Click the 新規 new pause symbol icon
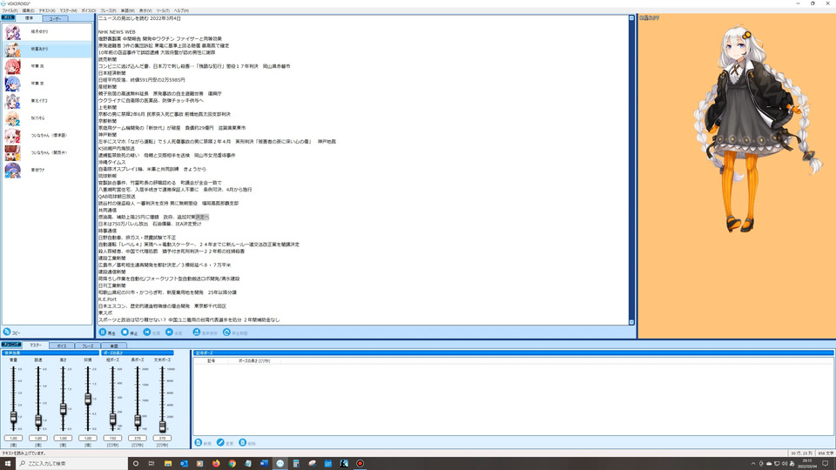 point(199,443)
